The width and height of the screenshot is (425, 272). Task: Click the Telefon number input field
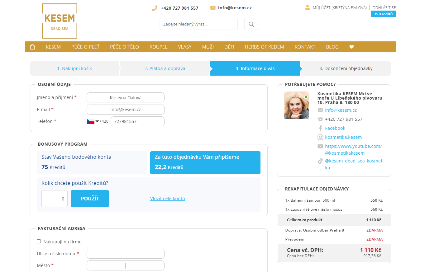pos(137,121)
